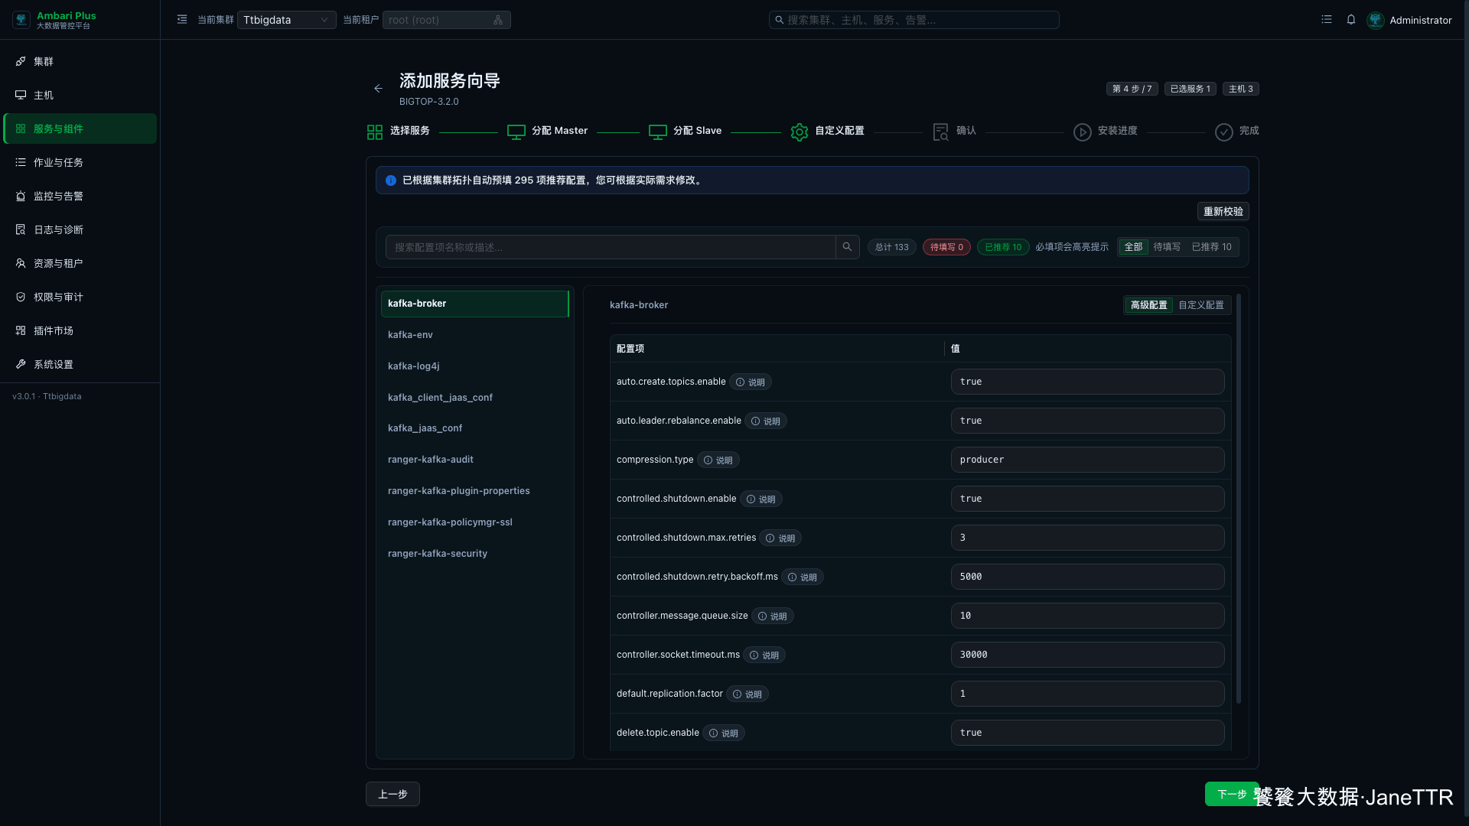
Task: Show 说明 for auto.leader.rebalance.enable
Action: [766, 421]
